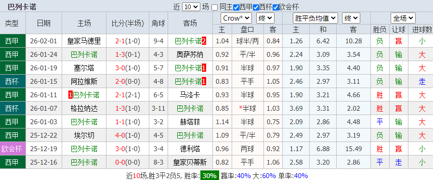Image resolution: width=433 pixels, height=180 pixels.
Task: Click the 皇家贝蒂斯 team name
Action: tap(190, 162)
